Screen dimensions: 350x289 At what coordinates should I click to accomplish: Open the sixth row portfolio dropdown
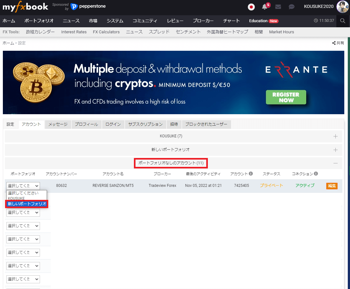coord(23,266)
